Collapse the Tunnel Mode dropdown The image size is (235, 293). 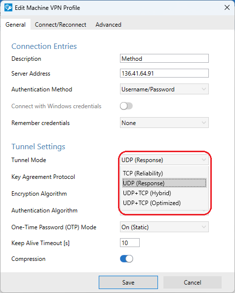pyautogui.click(x=164, y=160)
